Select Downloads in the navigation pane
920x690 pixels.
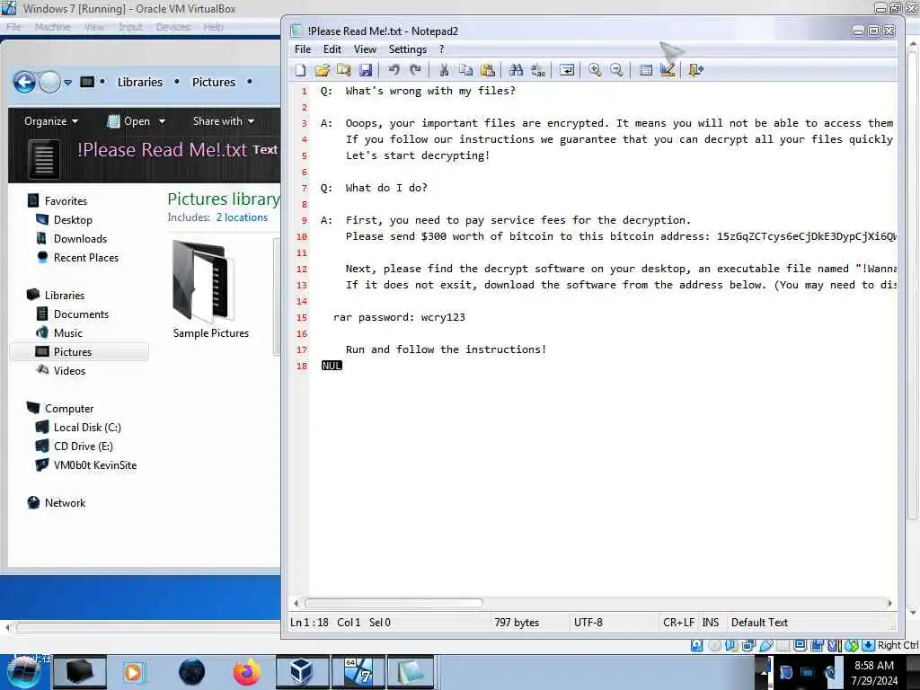(80, 239)
